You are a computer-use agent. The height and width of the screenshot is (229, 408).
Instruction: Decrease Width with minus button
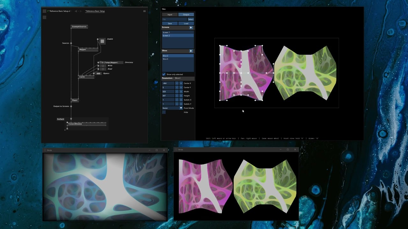[x=177, y=92]
